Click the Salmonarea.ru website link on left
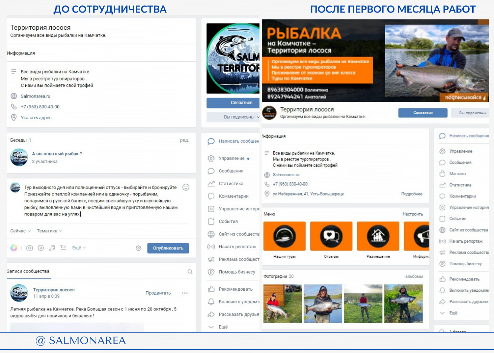Image resolution: width=494 pixels, height=353 pixels. (x=36, y=96)
